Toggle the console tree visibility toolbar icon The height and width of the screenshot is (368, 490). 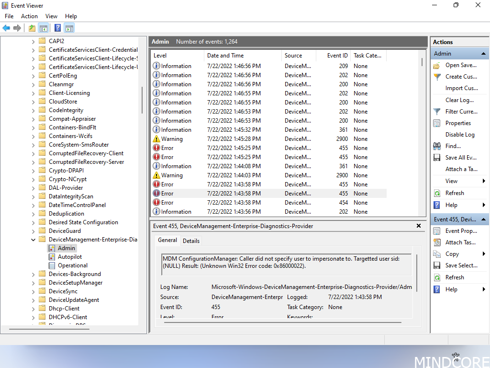coord(44,28)
